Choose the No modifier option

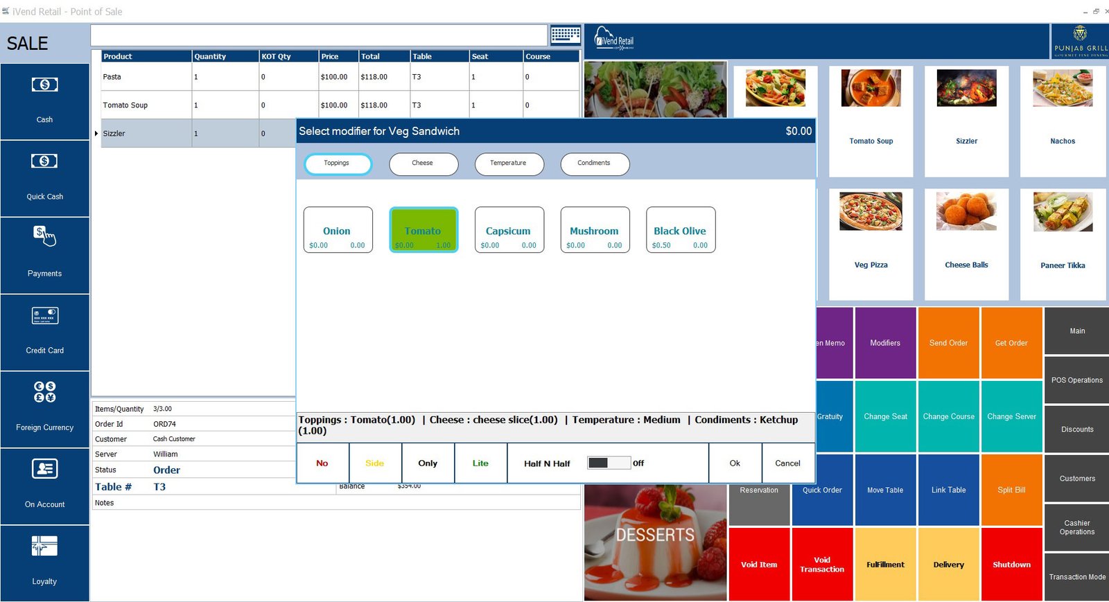(x=322, y=463)
